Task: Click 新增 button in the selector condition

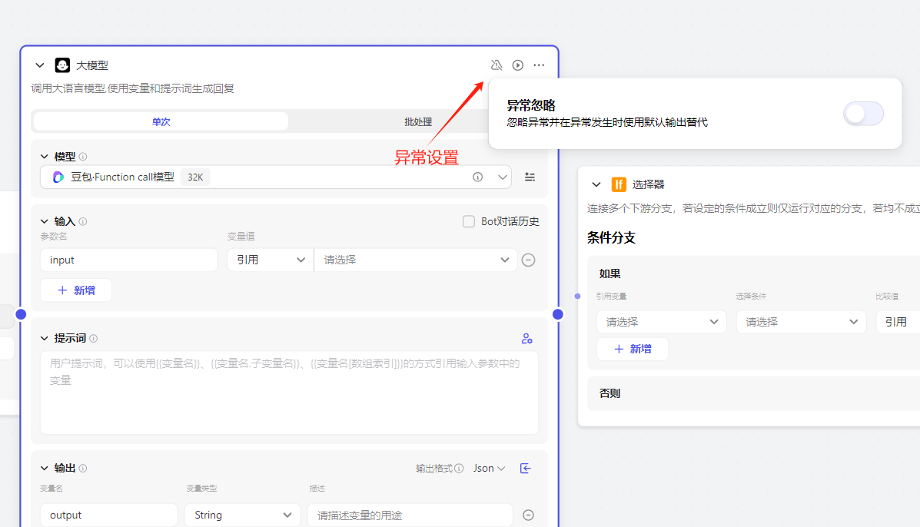Action: click(x=633, y=349)
